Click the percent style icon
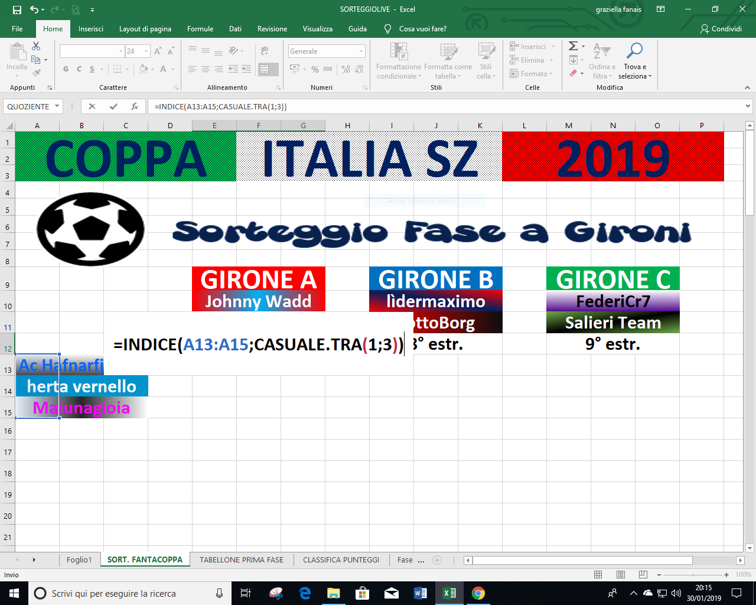Image resolution: width=756 pixels, height=605 pixels. click(x=315, y=69)
